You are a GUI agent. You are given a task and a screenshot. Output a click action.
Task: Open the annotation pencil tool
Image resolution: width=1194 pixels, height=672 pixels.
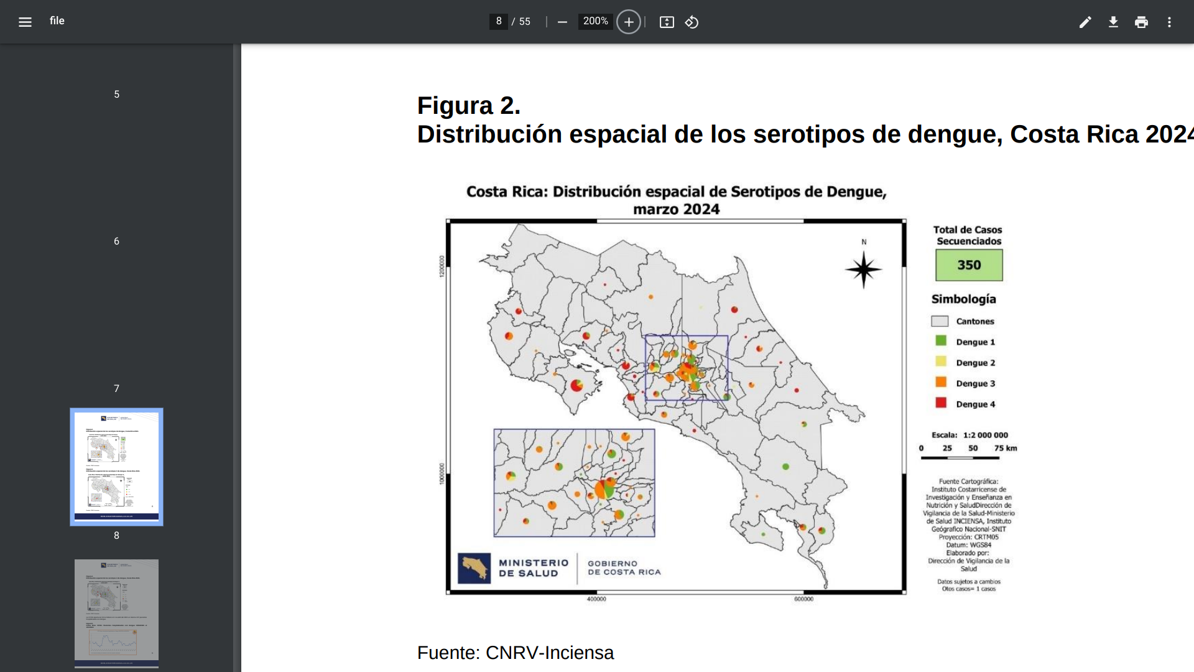[x=1085, y=22]
